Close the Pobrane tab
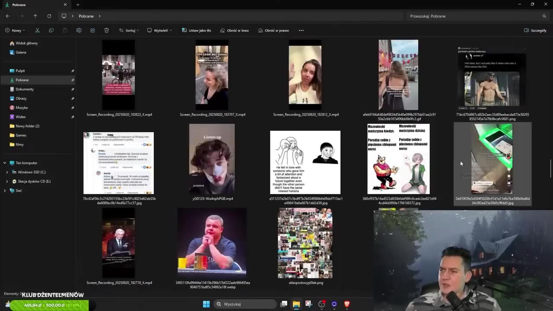553x311 pixels. point(65,5)
